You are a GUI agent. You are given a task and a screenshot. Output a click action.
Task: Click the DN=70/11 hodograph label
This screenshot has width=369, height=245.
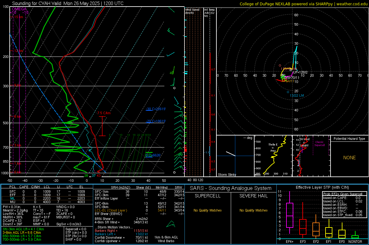292,78
